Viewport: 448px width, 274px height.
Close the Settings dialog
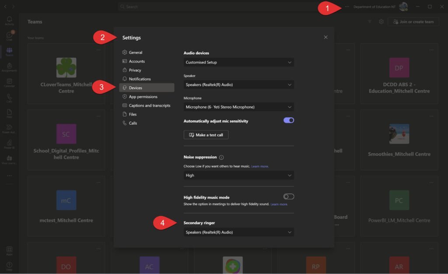click(325, 37)
